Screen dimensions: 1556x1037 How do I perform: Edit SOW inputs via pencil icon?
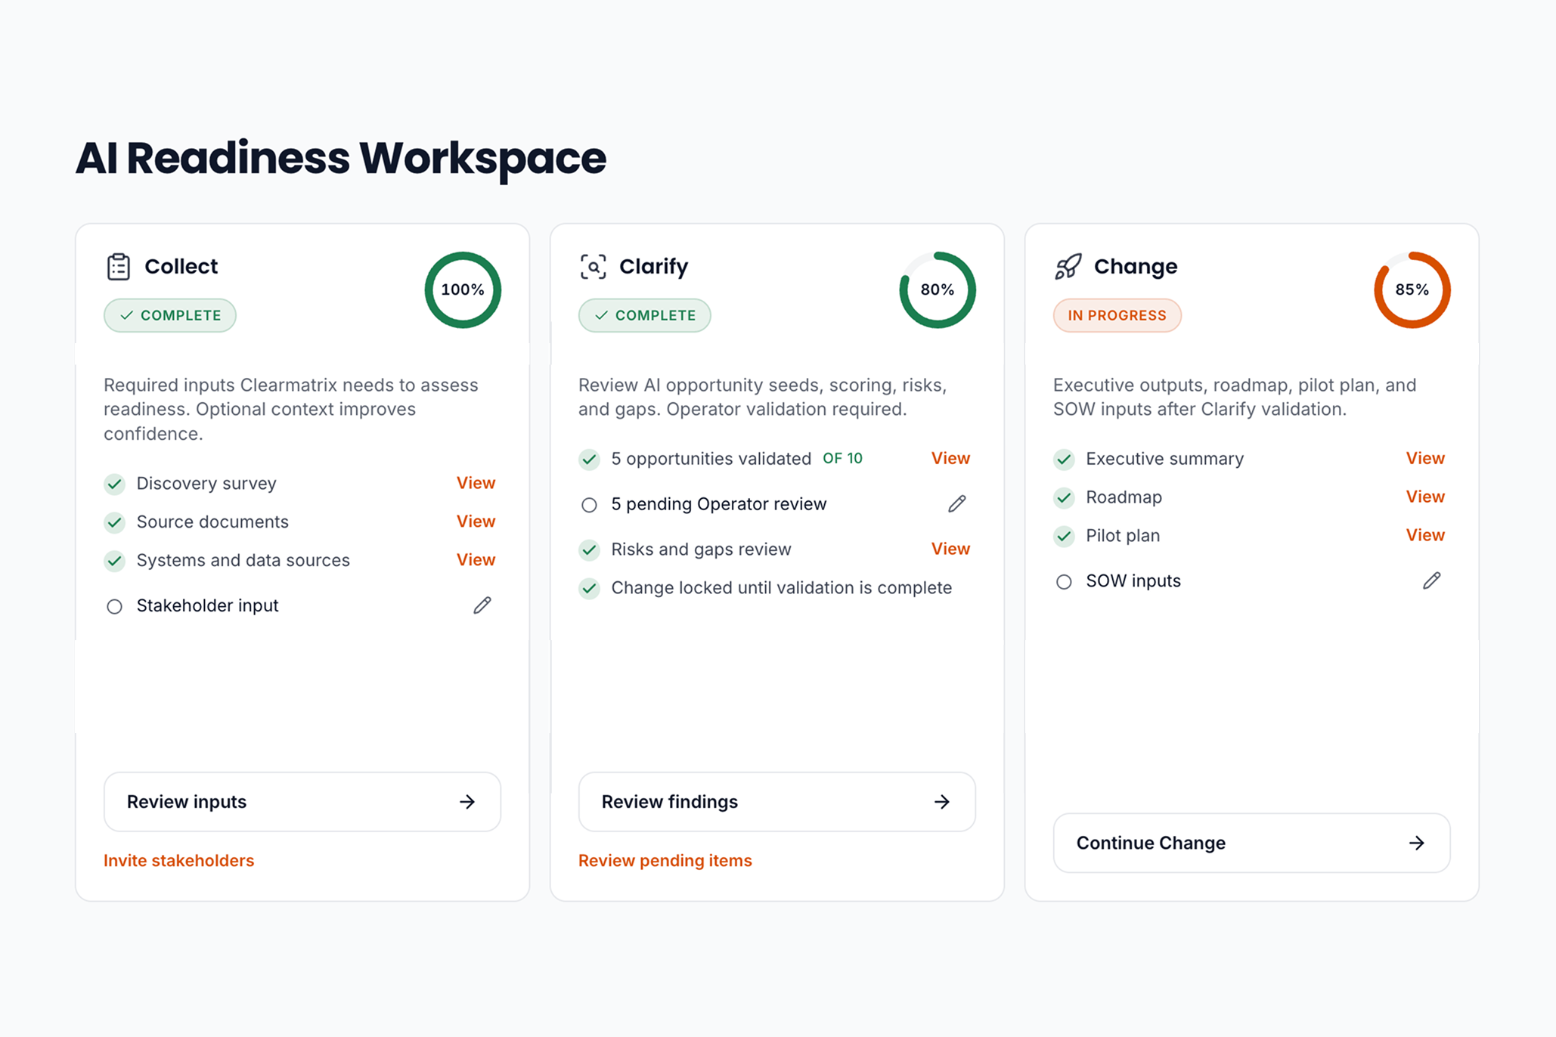[x=1432, y=580]
